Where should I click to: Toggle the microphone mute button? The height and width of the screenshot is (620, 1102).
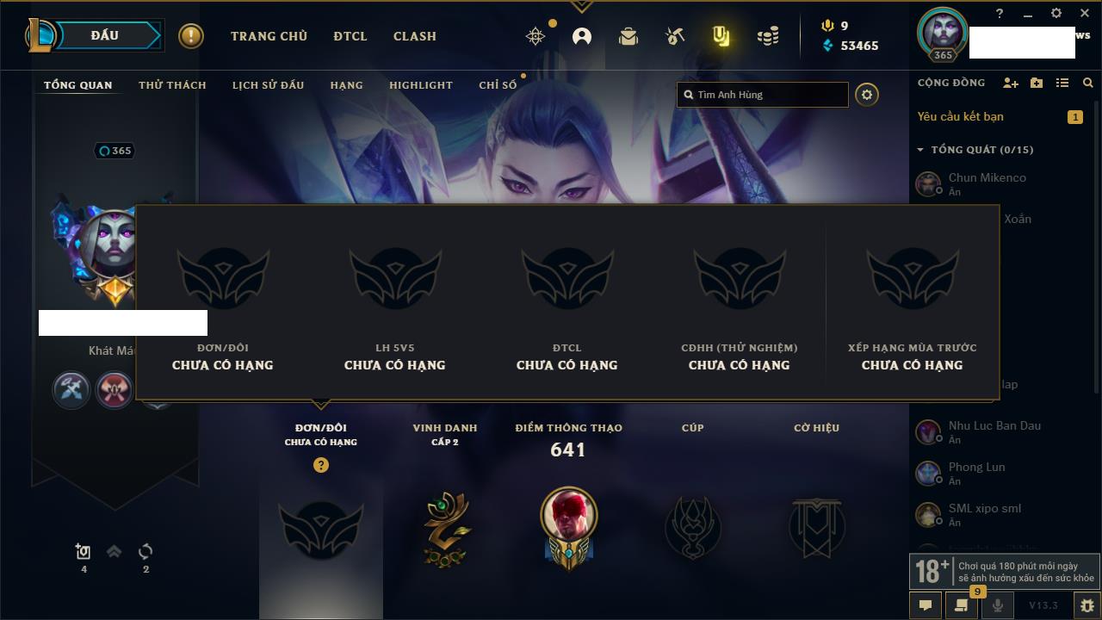(997, 605)
